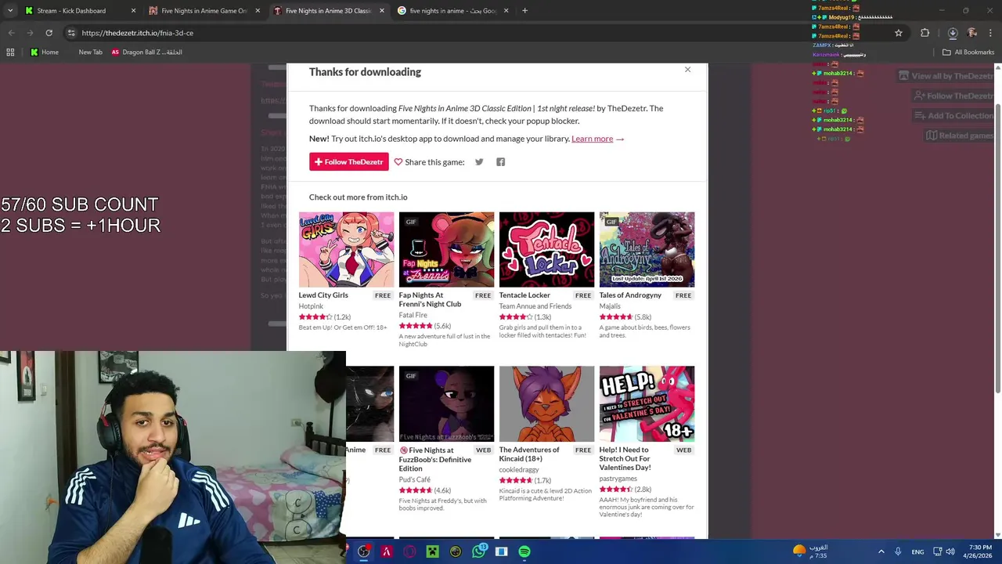Open the Lewd City Girls thumbnail
Screen dimensions: 1002x564
point(346,249)
